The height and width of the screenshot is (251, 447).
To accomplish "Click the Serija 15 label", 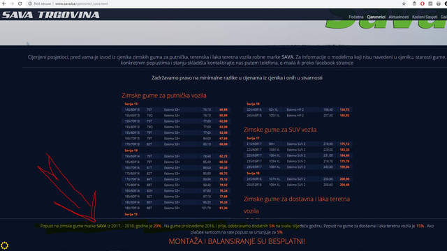I will [x=131, y=214].
